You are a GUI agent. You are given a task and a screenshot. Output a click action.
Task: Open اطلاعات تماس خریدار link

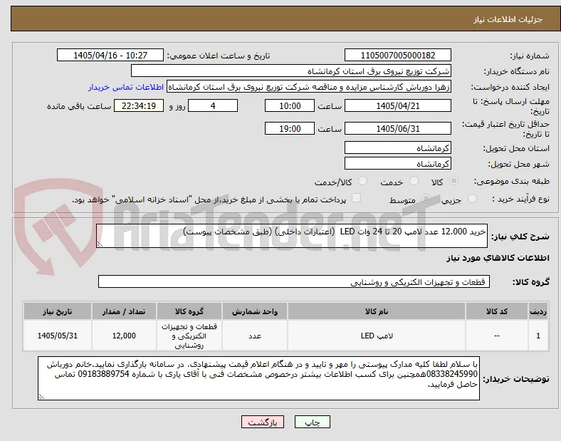click(126, 88)
